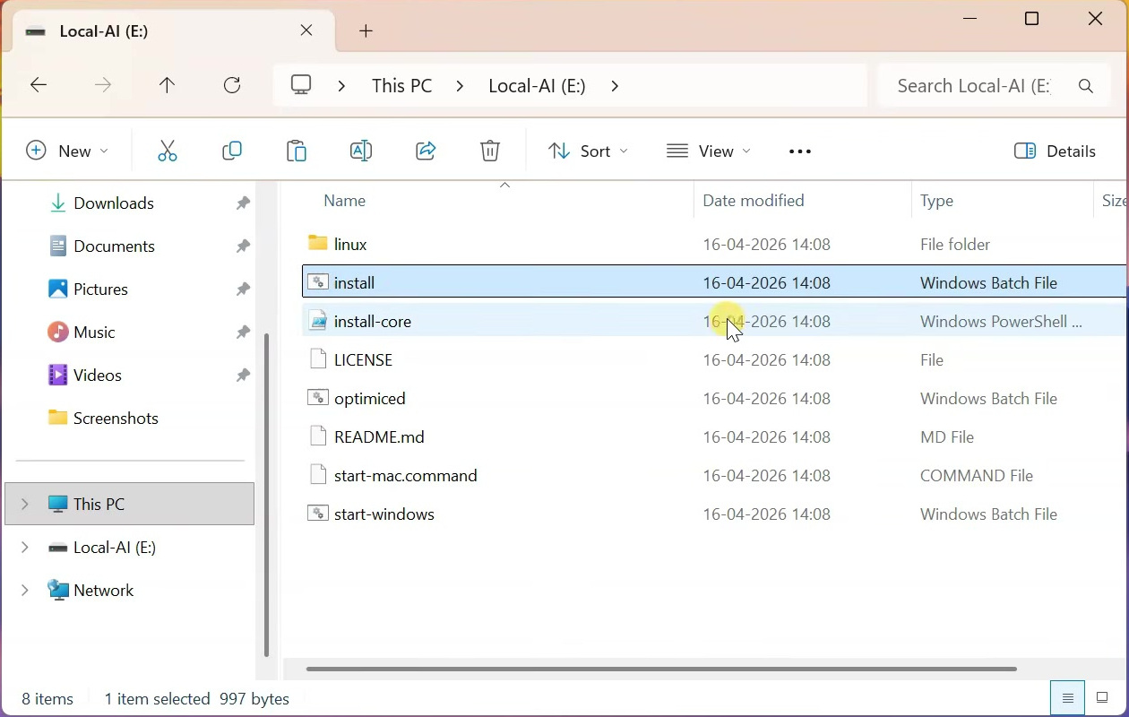
Task: Close the Local-AI (E:) tab
Action: (x=307, y=30)
